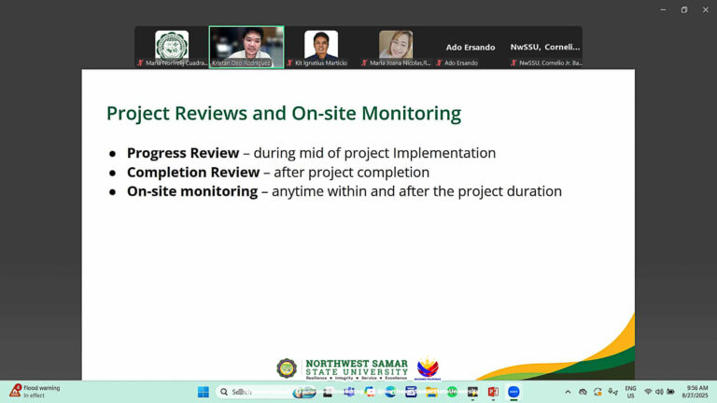717x403 pixels.
Task: Show hidden system tray icons
Action: tap(568, 392)
